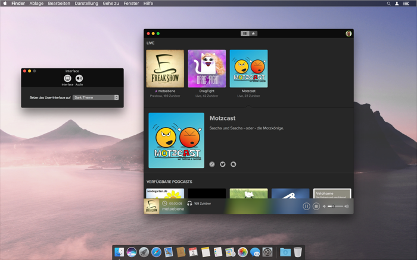The height and width of the screenshot is (260, 417).
Task: Open Motzcast website compass icon
Action: (x=212, y=164)
